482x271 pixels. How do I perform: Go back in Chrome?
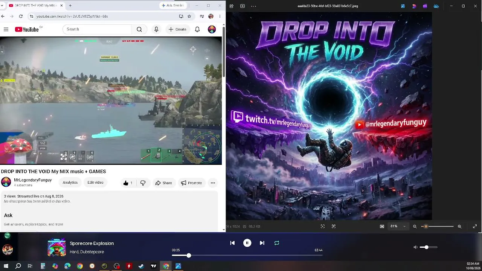3,17
